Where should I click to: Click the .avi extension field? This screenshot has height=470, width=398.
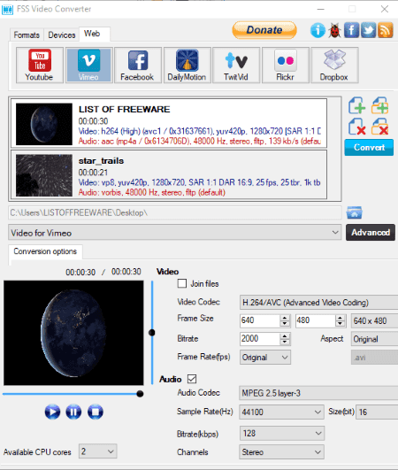[374, 358]
